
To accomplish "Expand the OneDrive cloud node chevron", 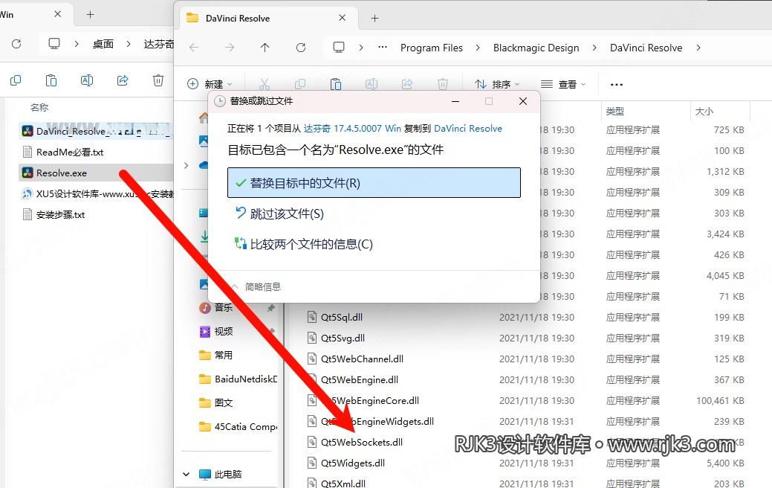I will pos(186,165).
